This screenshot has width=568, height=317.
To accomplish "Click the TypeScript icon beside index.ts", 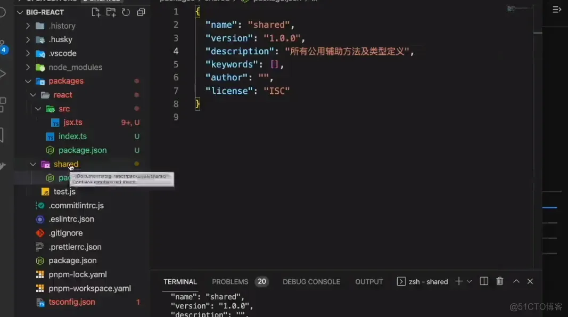I will pos(50,136).
